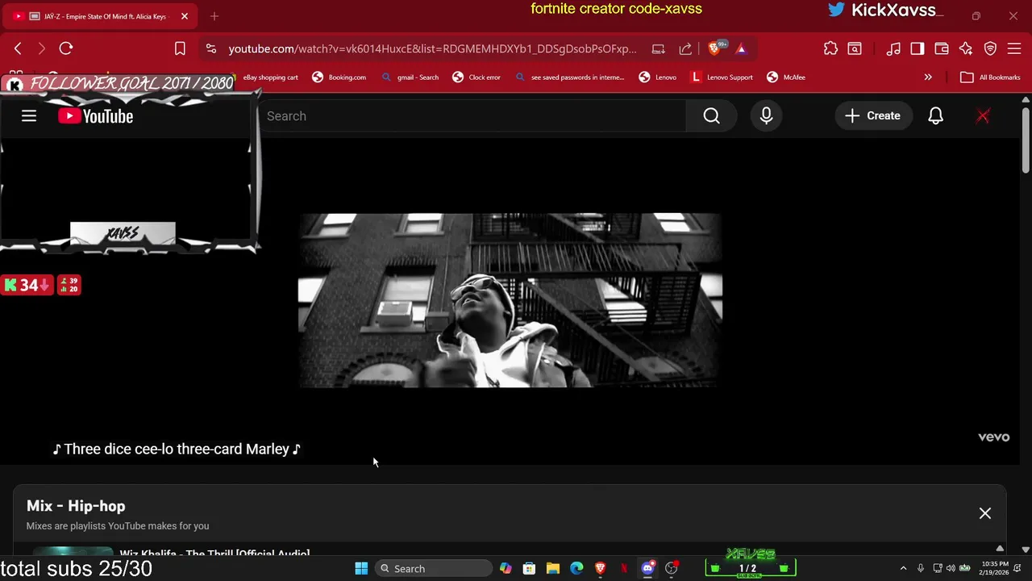Click the playlist panel scroll up arrow
Viewport: 1032px width, 581px height.
(x=1000, y=549)
